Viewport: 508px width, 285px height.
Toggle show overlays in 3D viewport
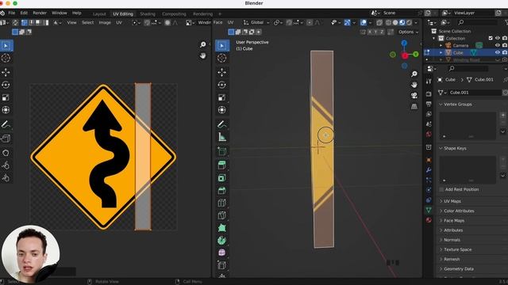(x=364, y=23)
